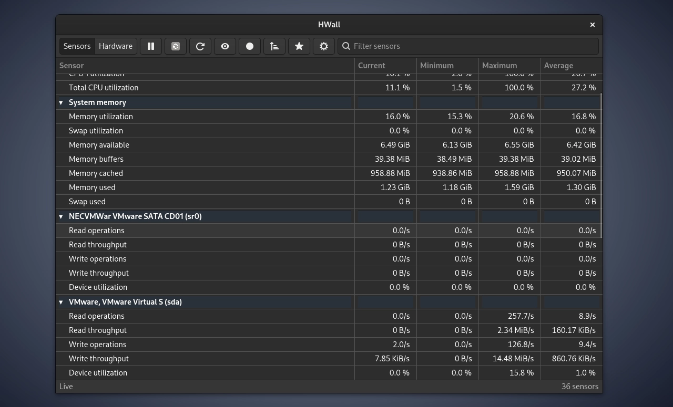This screenshot has width=673, height=407.
Task: Click the 20.6 % maximum value
Action: (522, 117)
